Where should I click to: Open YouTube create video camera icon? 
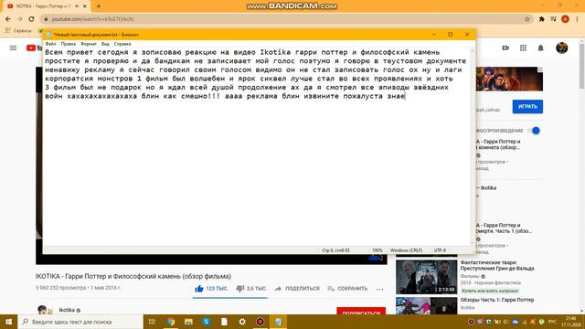coord(505,48)
